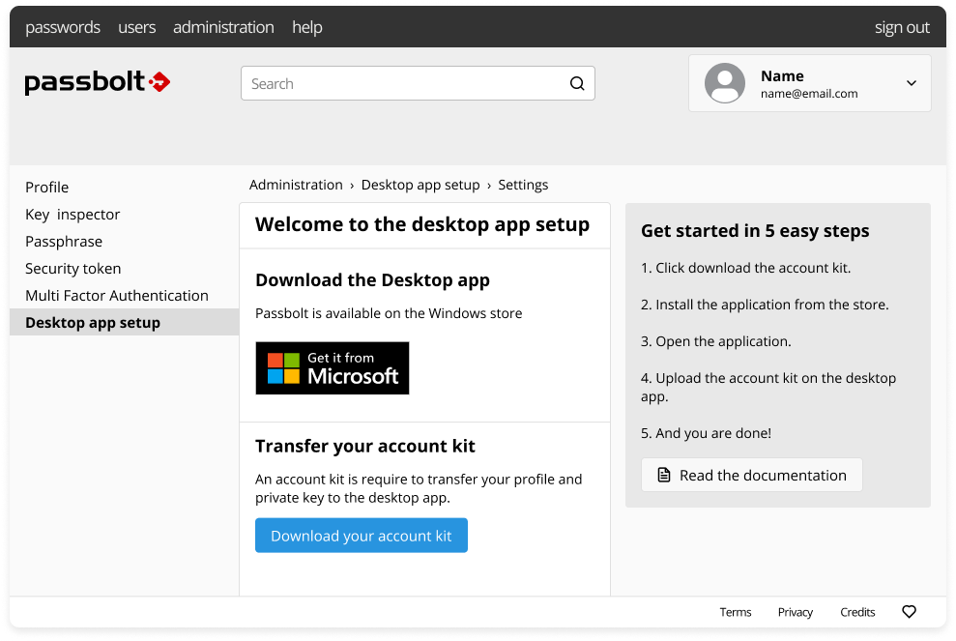Open the users menu
The image size is (956, 641).
(136, 27)
